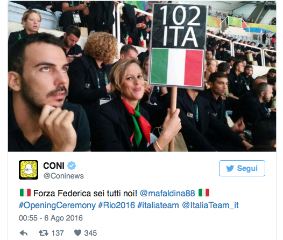View the 345 likes count
The width and height of the screenshot is (283, 240).
point(90,233)
